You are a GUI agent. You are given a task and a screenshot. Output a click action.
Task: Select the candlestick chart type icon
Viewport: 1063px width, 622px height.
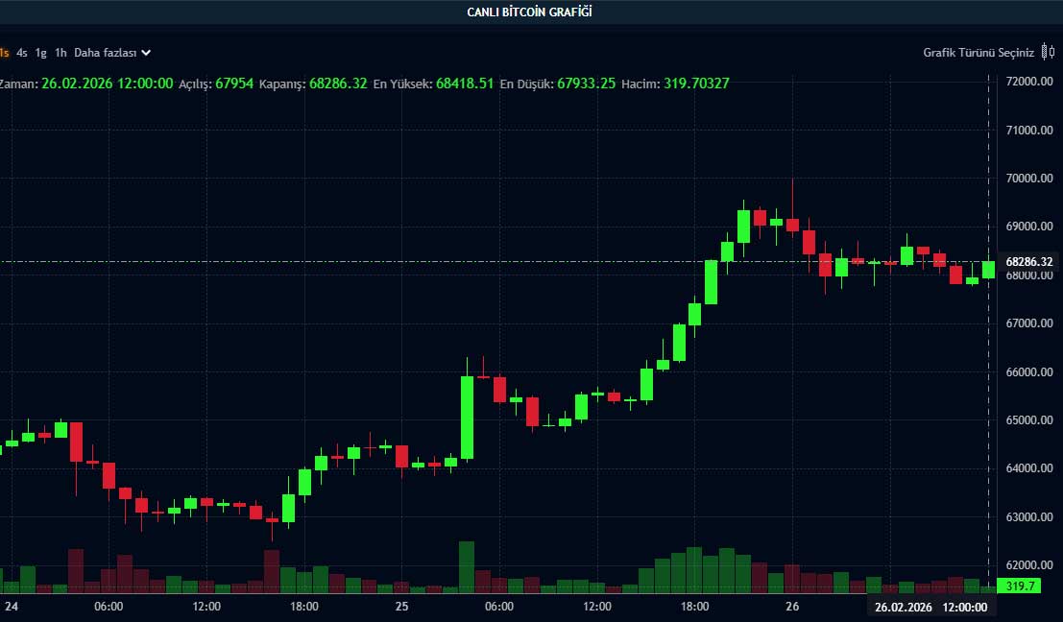coord(1045,51)
